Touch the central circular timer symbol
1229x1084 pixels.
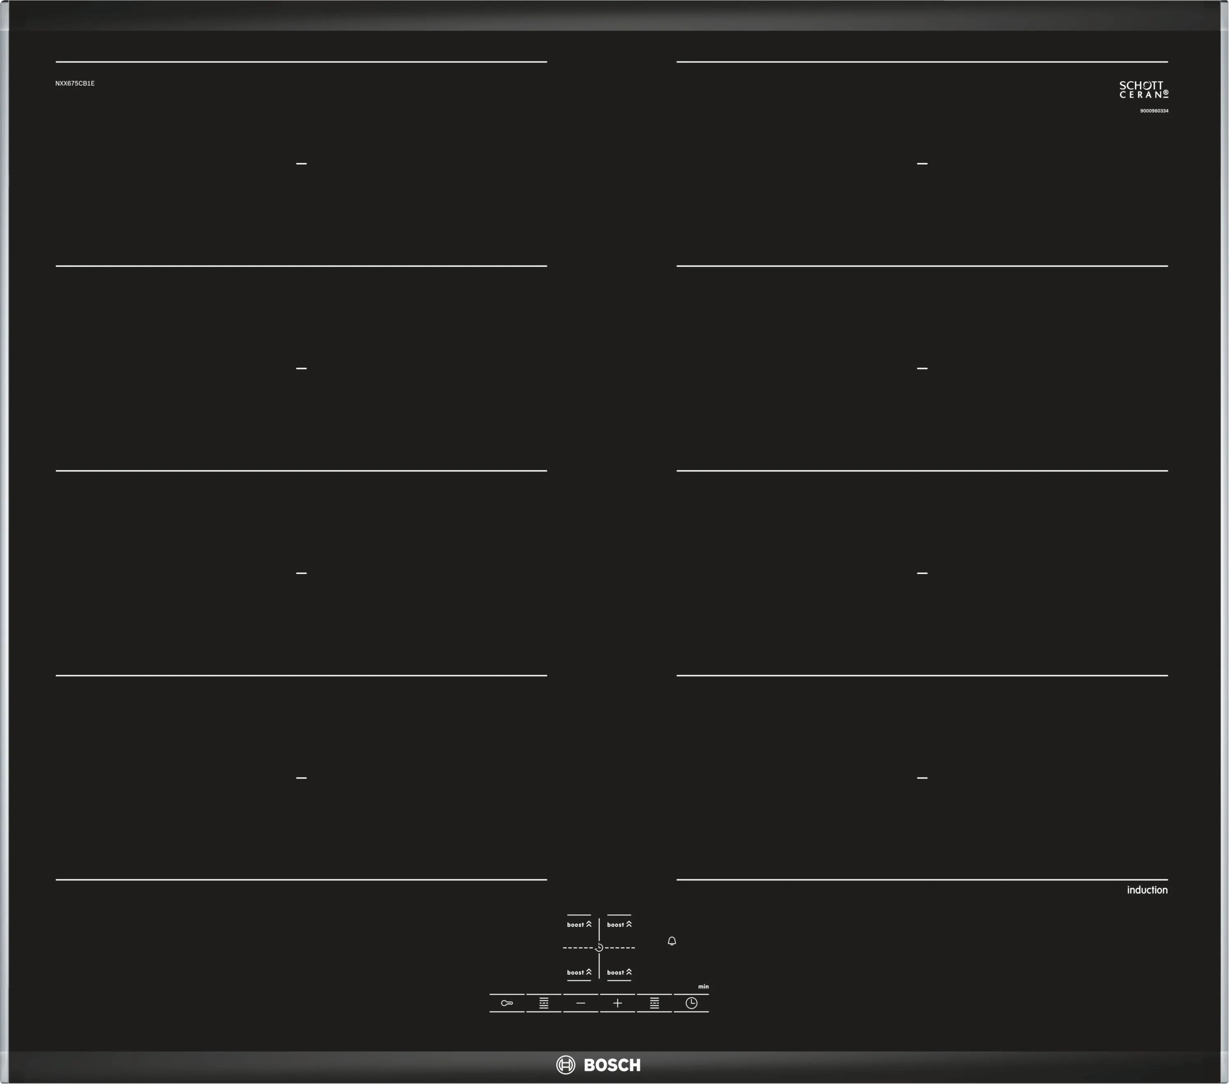tap(599, 948)
